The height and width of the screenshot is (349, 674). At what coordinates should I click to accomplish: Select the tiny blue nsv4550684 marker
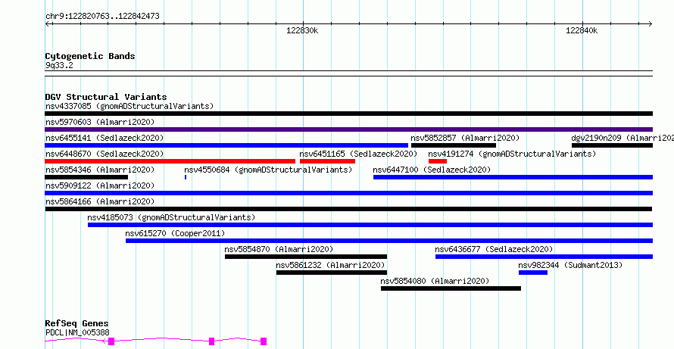tap(186, 177)
